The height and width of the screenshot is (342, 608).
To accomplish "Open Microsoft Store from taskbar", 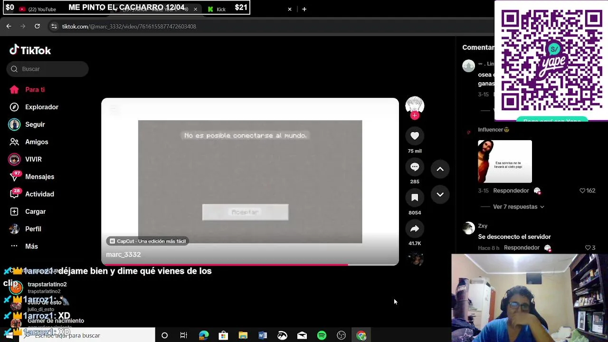I will [x=223, y=335].
